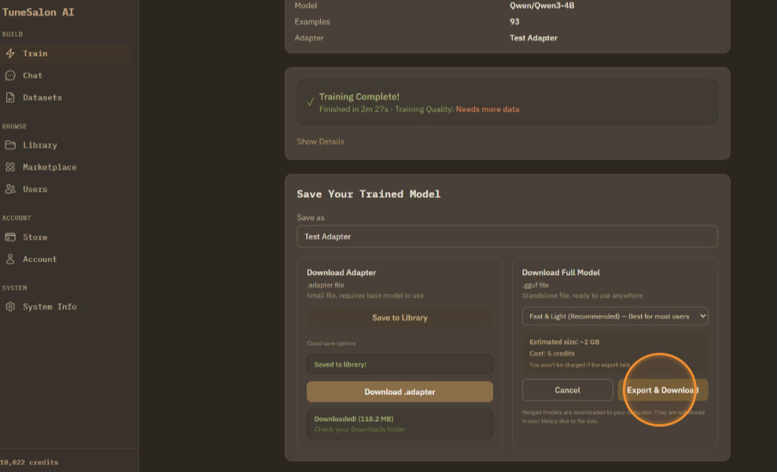777x472 pixels.
Task: Select the Marketplace grid icon
Action: (10, 167)
